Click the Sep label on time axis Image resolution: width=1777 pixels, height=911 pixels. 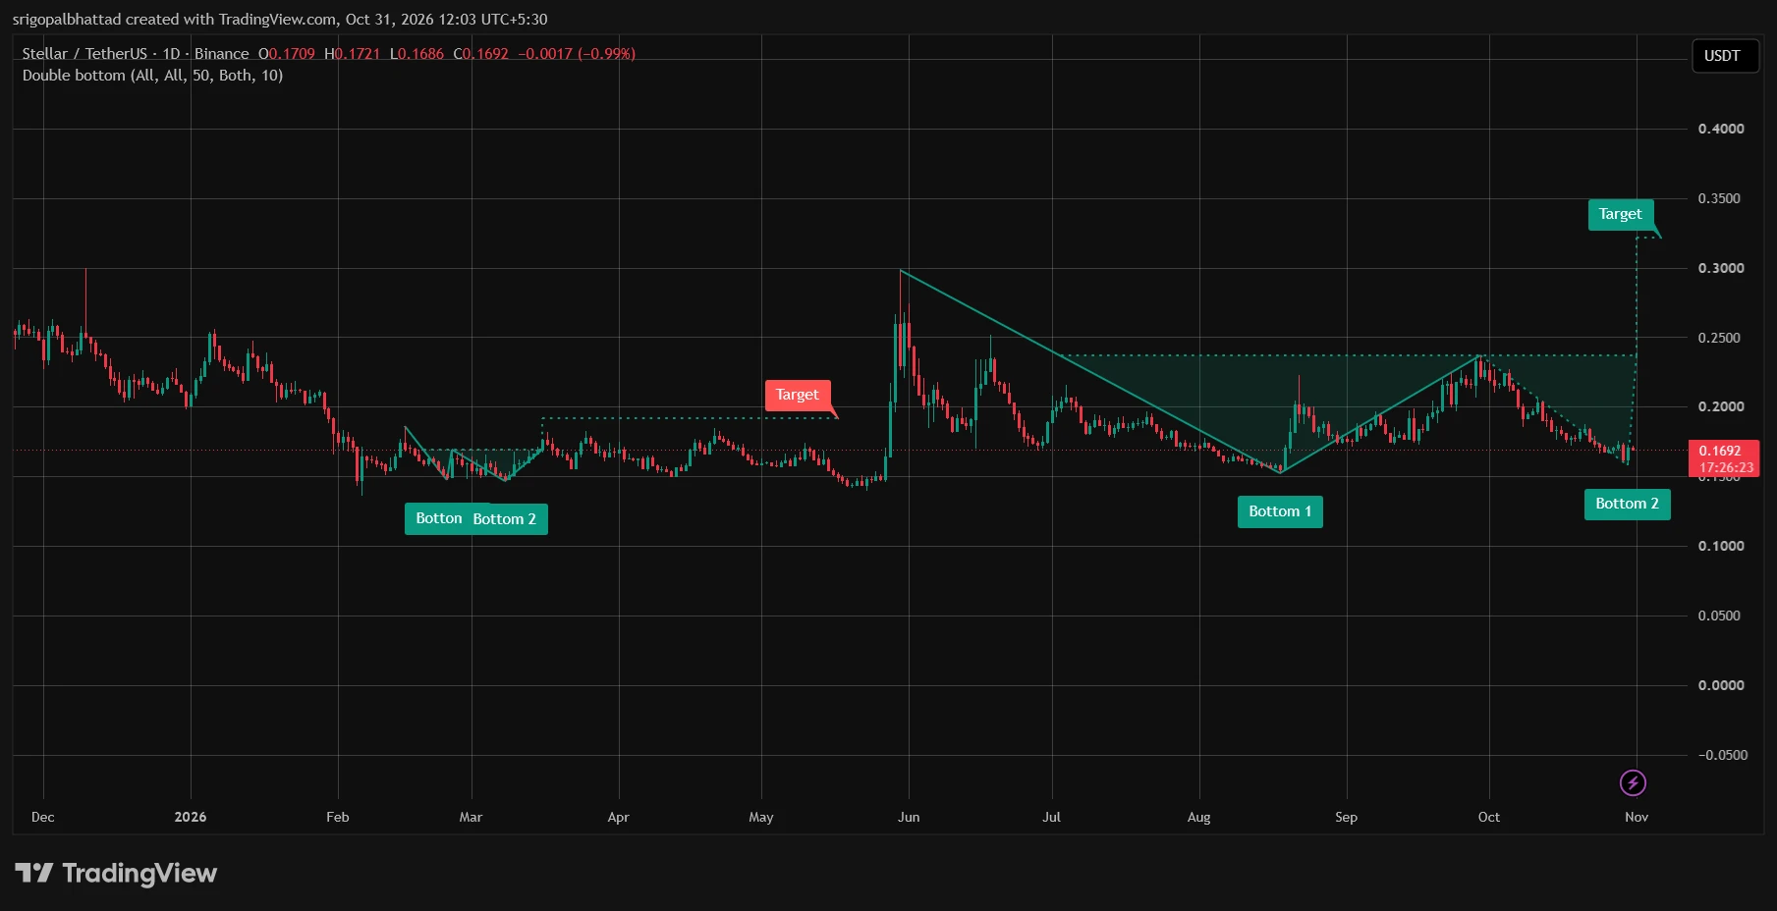pyautogui.click(x=1347, y=817)
